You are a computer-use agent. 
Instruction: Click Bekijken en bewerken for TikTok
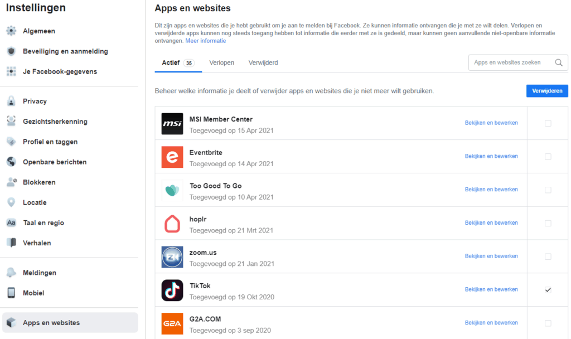click(491, 289)
